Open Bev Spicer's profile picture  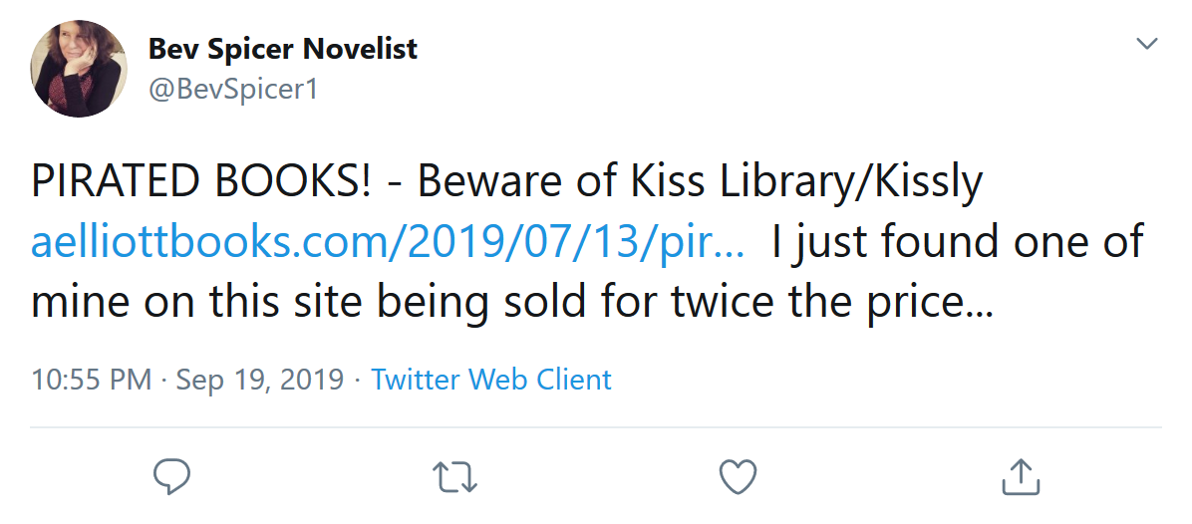pos(80,69)
